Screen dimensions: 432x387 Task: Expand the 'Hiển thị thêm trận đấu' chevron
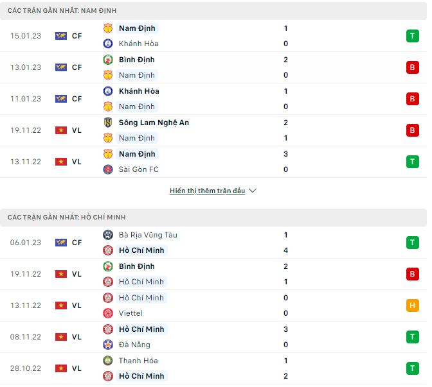coord(253,191)
